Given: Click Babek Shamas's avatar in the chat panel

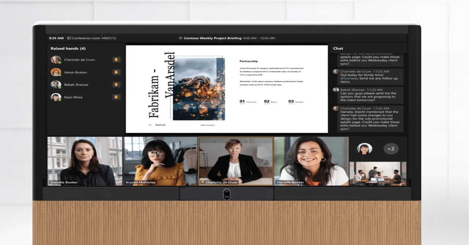Looking at the screenshot, I should (x=336, y=90).
